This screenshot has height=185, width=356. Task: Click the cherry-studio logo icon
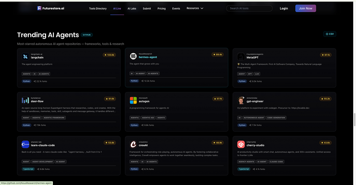click(241, 144)
